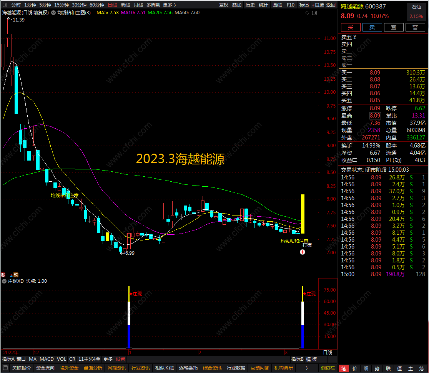This screenshot has height=373, width=429.
Task: Select the 筹 chip distribution tab
Action: (422, 368)
